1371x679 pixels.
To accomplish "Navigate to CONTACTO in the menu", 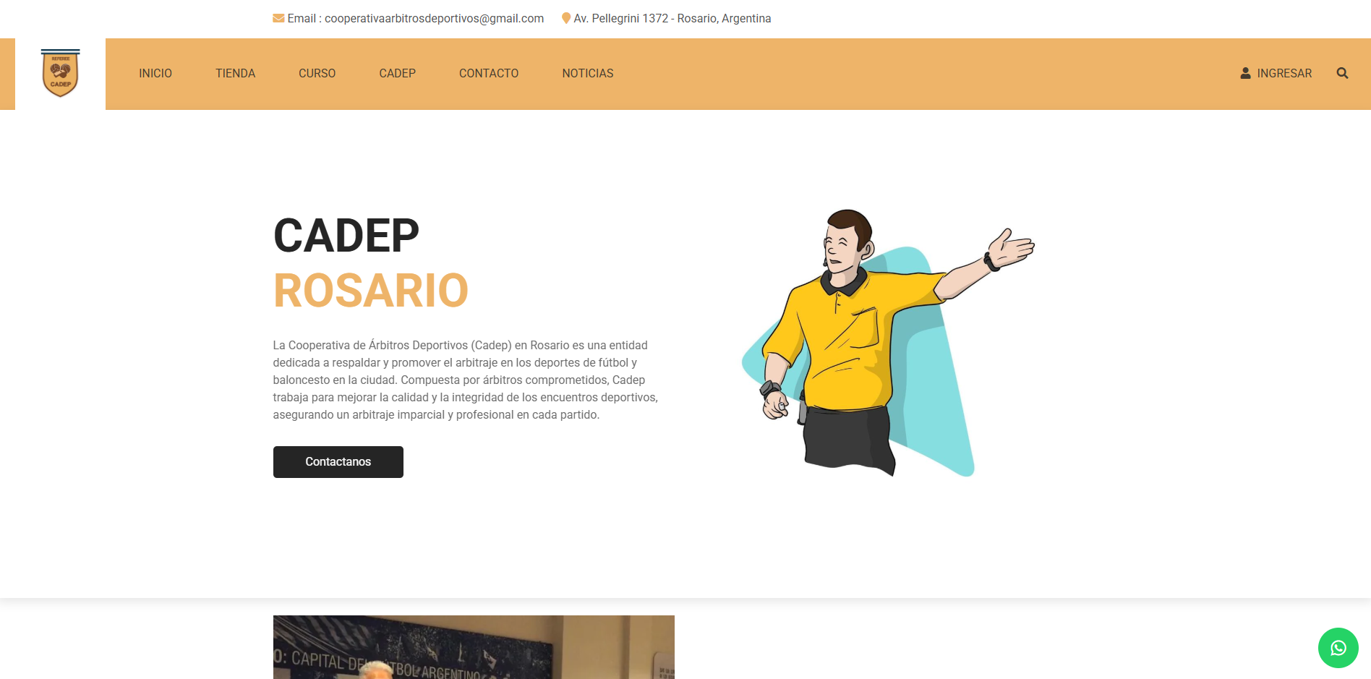I will [489, 73].
